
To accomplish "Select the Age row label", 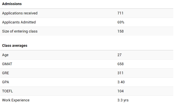I will click(5, 55).
